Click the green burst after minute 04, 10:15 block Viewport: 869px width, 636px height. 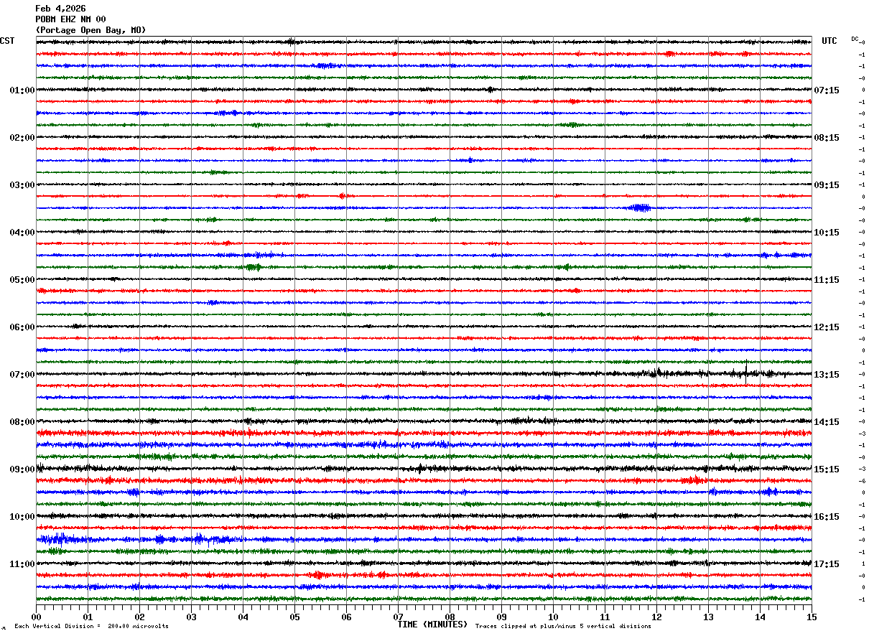[253, 267]
